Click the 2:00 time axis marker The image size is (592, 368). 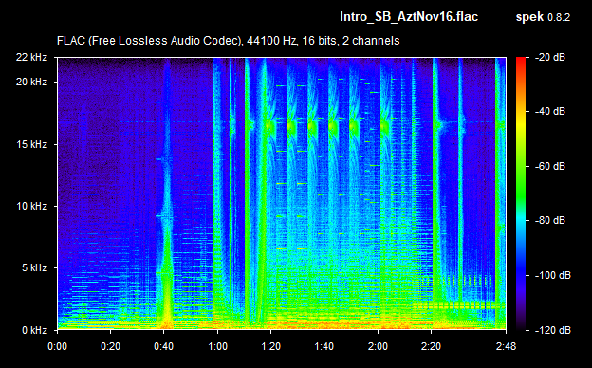(378, 346)
